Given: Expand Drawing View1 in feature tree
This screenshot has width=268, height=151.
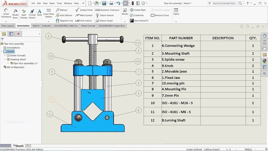Looking at the screenshot, I should tap(5, 60).
